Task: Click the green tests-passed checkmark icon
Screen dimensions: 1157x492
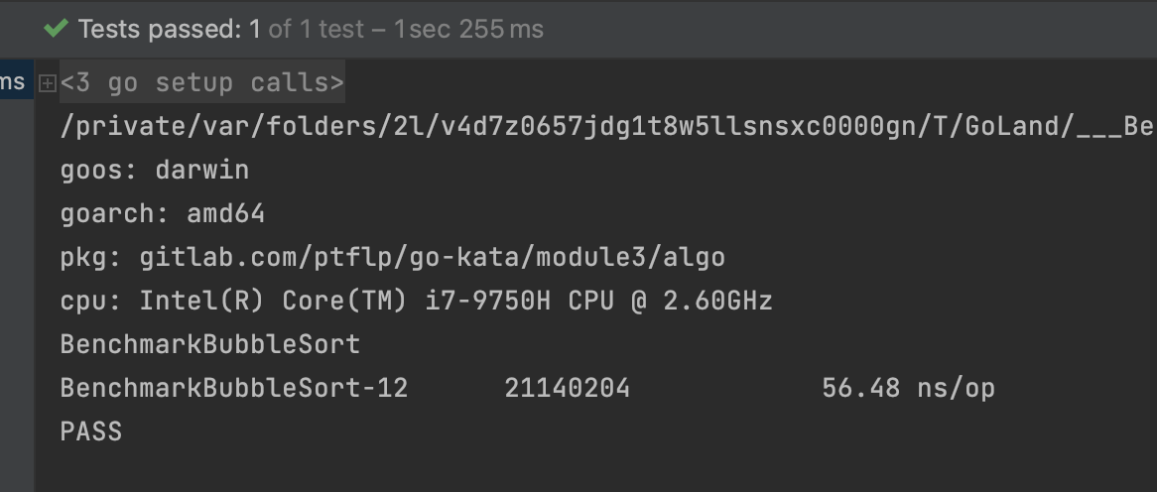Action: point(57,29)
